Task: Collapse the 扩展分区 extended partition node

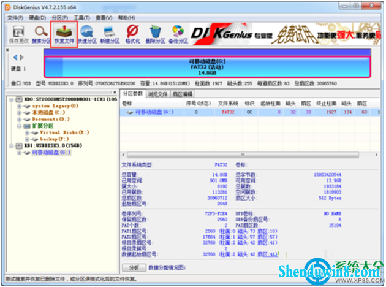Action: click(x=19, y=126)
